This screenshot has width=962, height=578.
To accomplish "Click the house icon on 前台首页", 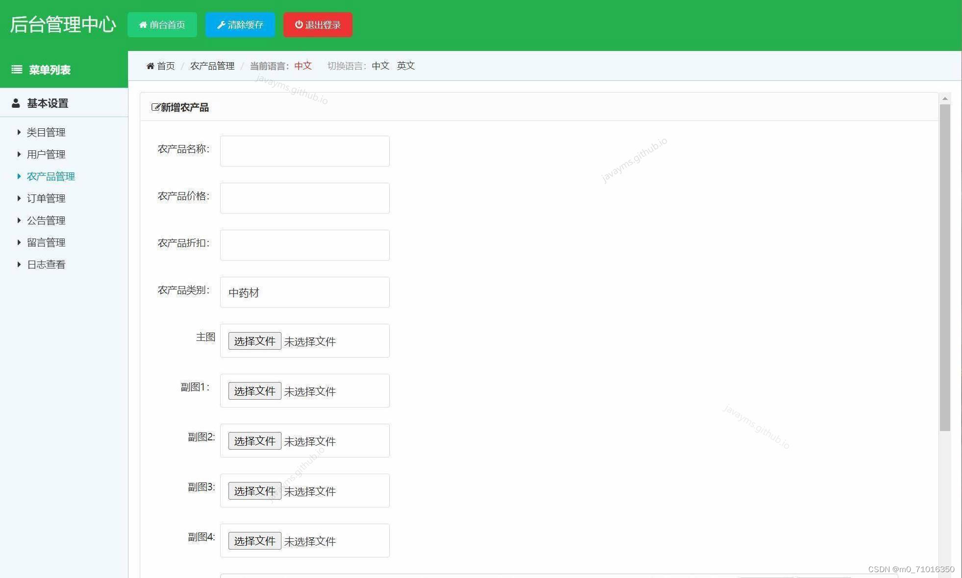I will pyautogui.click(x=143, y=24).
